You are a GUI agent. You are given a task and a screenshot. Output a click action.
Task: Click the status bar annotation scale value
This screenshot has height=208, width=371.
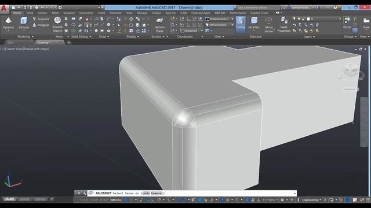(x=268, y=200)
